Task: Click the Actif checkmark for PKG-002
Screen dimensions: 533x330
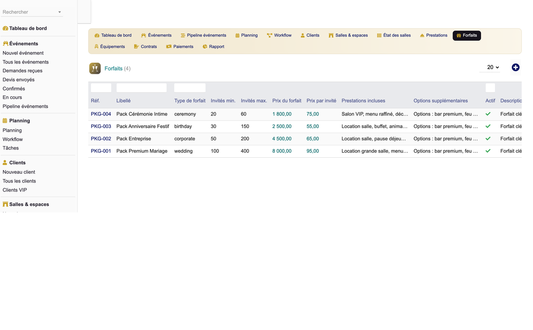Action: (488, 139)
